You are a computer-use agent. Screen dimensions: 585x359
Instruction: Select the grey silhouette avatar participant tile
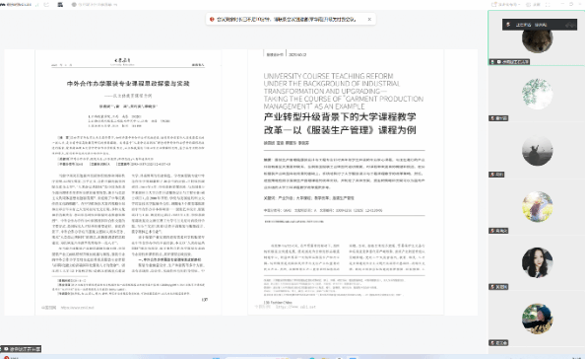click(x=537, y=150)
